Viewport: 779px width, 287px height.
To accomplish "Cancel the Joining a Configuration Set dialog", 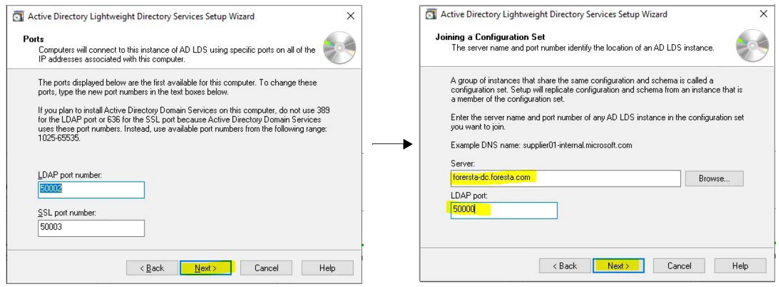I will point(679,265).
